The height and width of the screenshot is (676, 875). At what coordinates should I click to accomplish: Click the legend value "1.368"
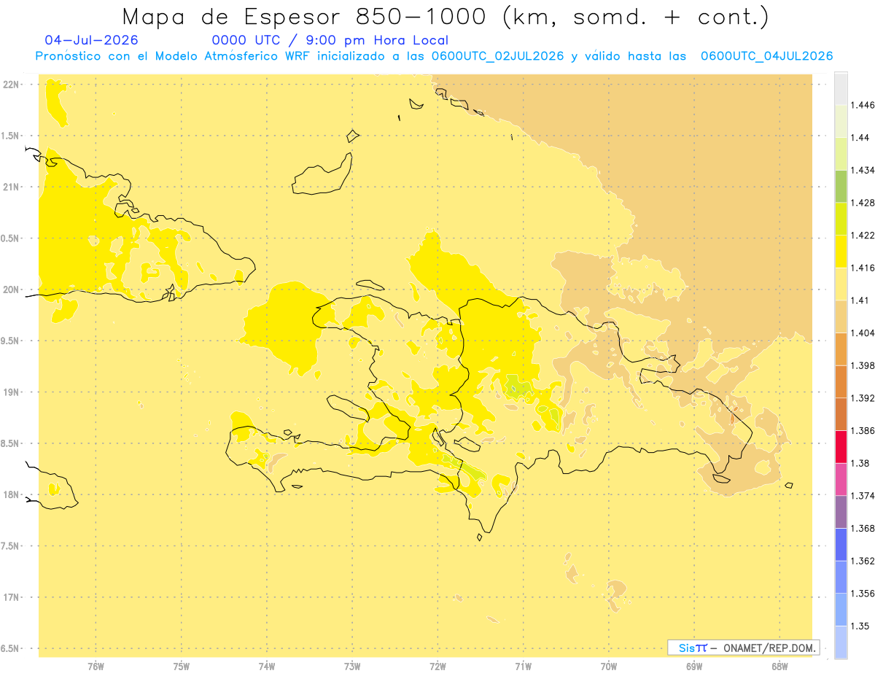tap(863, 528)
